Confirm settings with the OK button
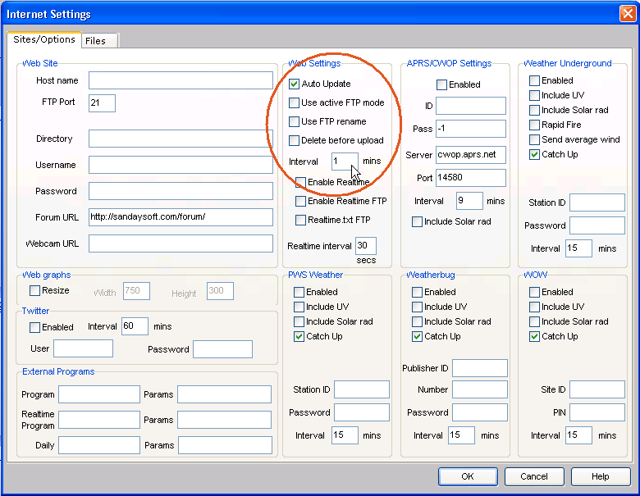This screenshot has width=640, height=496. click(x=468, y=476)
